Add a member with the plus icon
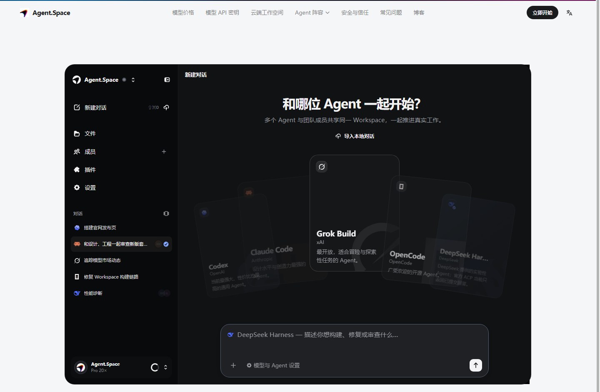This screenshot has height=392, width=600. 164,152
